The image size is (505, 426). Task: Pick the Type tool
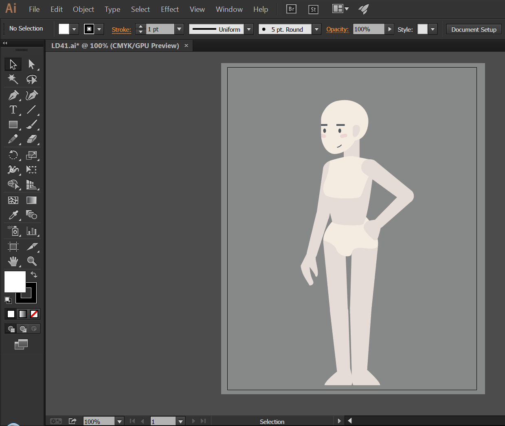pyautogui.click(x=13, y=110)
